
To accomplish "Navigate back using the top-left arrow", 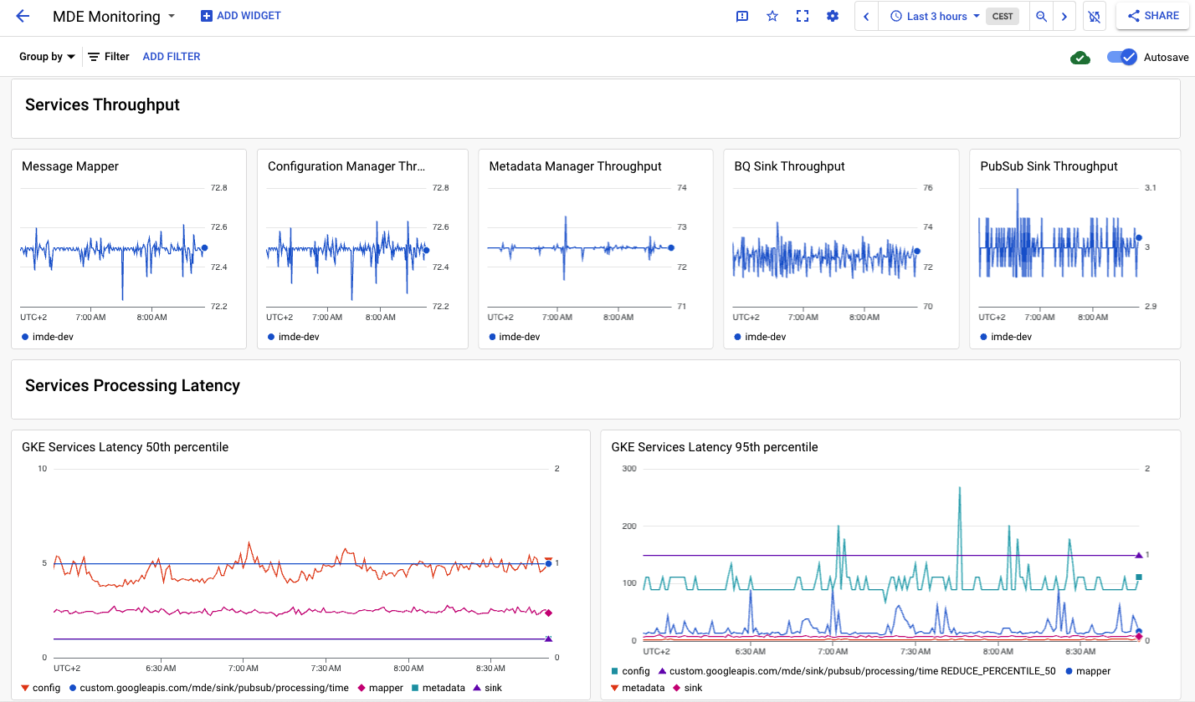I will click(x=23, y=16).
